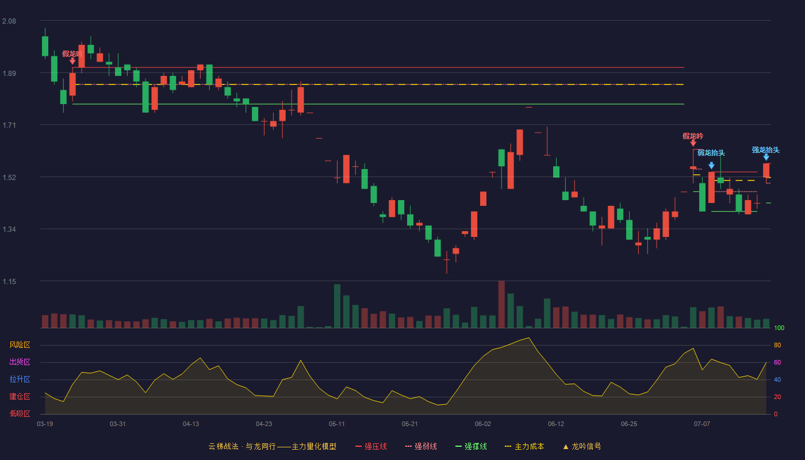Toggle the 强压线 legend series
This screenshot has height=460, width=805.
pos(371,446)
